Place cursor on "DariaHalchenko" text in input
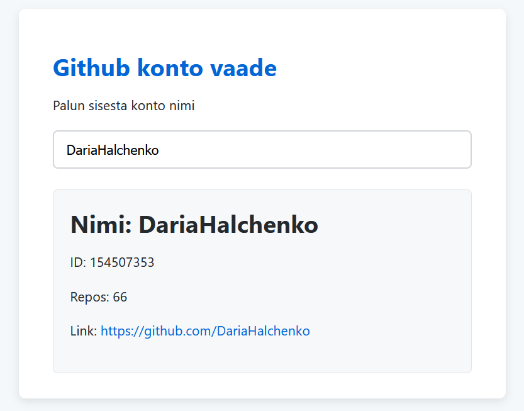The image size is (524, 411). [x=113, y=150]
